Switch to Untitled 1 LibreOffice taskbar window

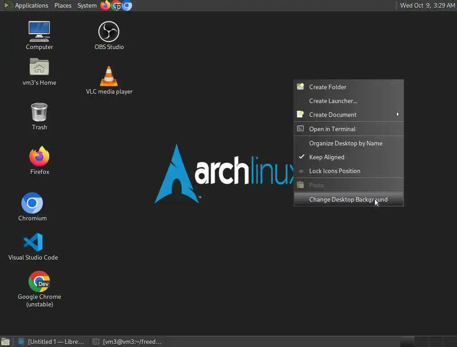[51, 342]
